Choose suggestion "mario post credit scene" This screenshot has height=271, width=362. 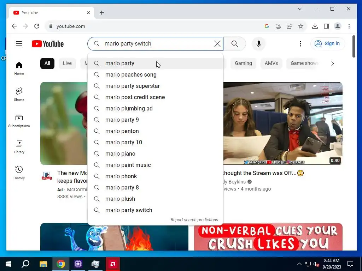coord(156,97)
